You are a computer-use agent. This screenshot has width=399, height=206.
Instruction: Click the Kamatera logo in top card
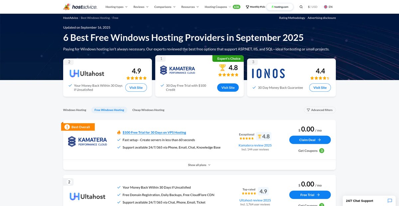point(178,70)
